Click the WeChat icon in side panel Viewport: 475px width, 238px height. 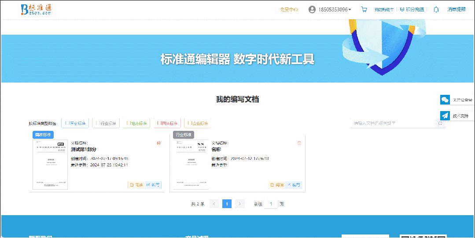(445, 100)
